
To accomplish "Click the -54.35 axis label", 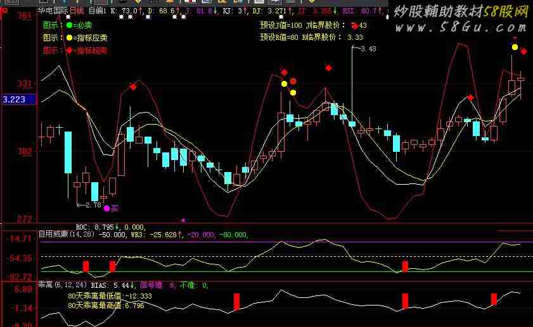I will pos(20,258).
